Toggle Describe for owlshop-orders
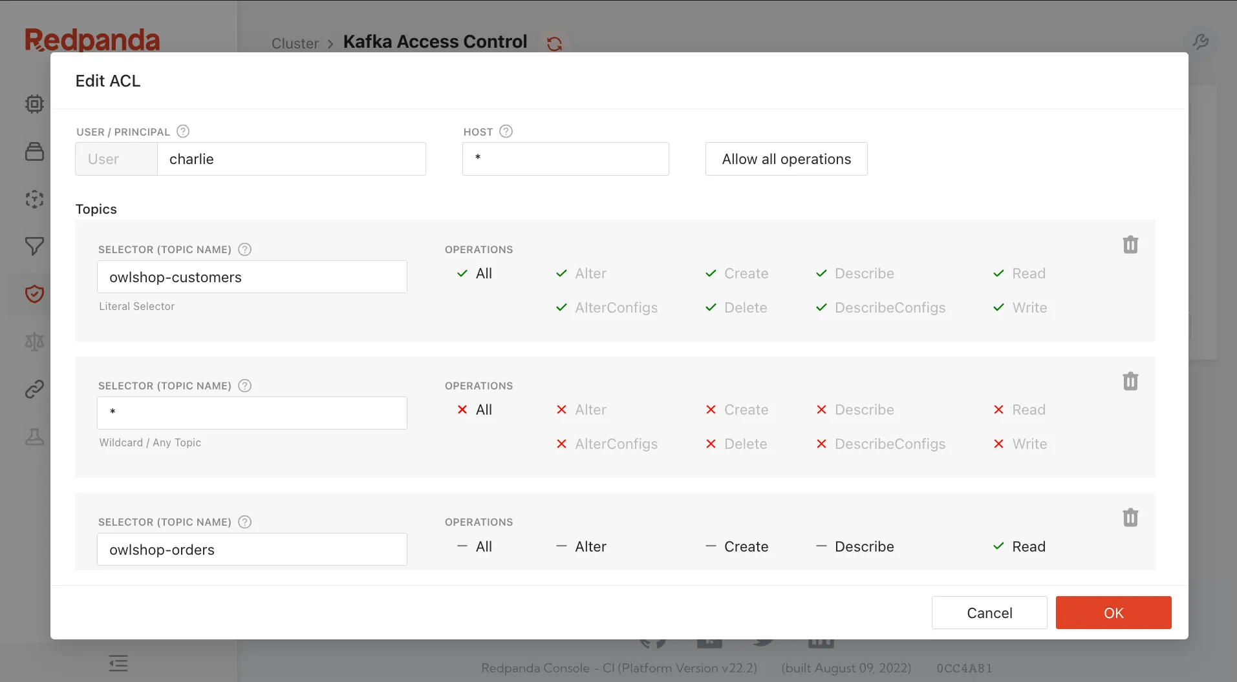Screen dimensions: 1237x682 coord(855,546)
